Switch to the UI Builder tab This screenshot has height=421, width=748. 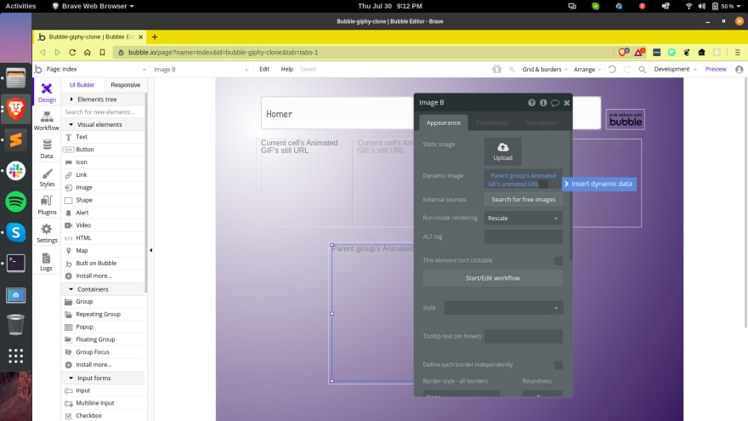coord(82,85)
